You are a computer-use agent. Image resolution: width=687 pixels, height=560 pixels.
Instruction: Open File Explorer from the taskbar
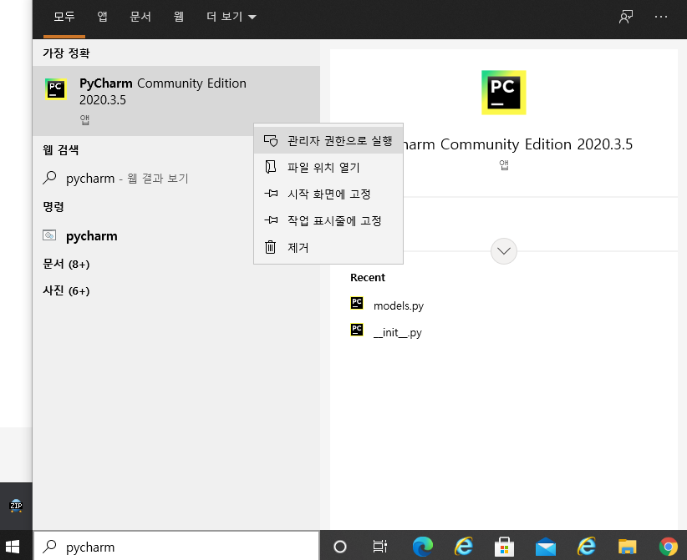[627, 547]
